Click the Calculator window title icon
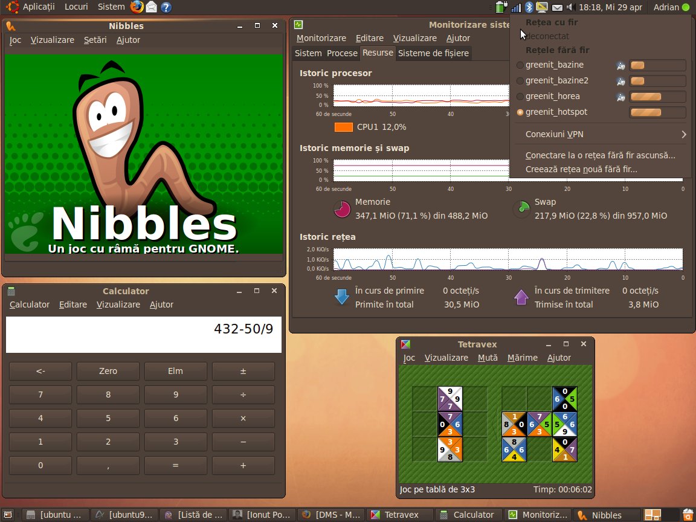Image resolution: width=696 pixels, height=522 pixels. [11, 291]
